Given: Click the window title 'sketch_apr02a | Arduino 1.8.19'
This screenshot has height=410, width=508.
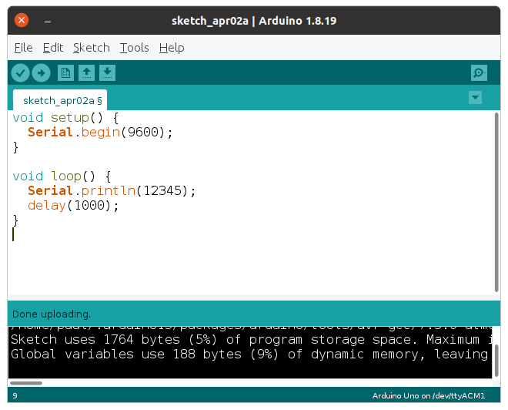Looking at the screenshot, I should (254, 21).
